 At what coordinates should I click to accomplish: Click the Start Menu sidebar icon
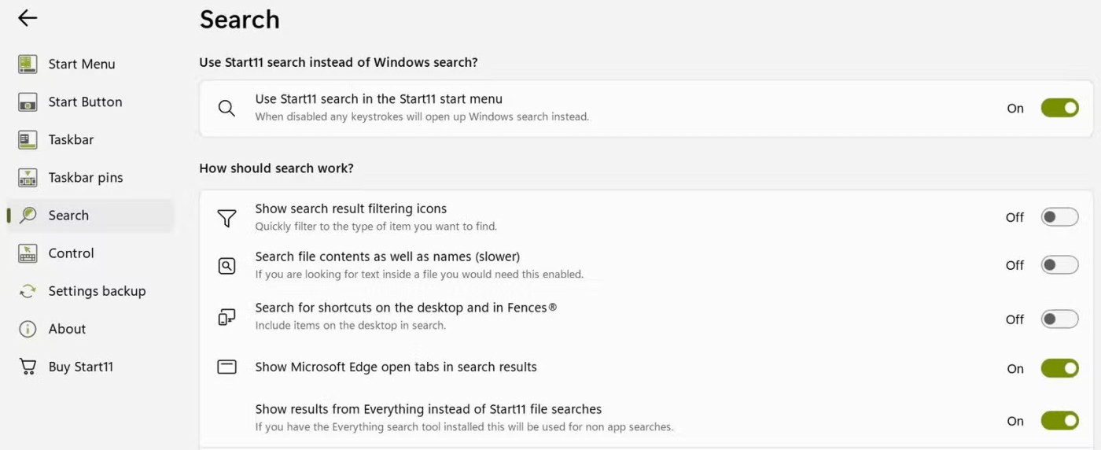pos(28,65)
